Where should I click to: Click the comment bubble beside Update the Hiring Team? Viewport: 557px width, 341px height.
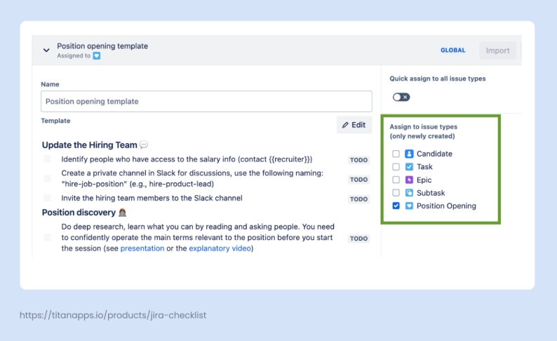[x=144, y=145]
